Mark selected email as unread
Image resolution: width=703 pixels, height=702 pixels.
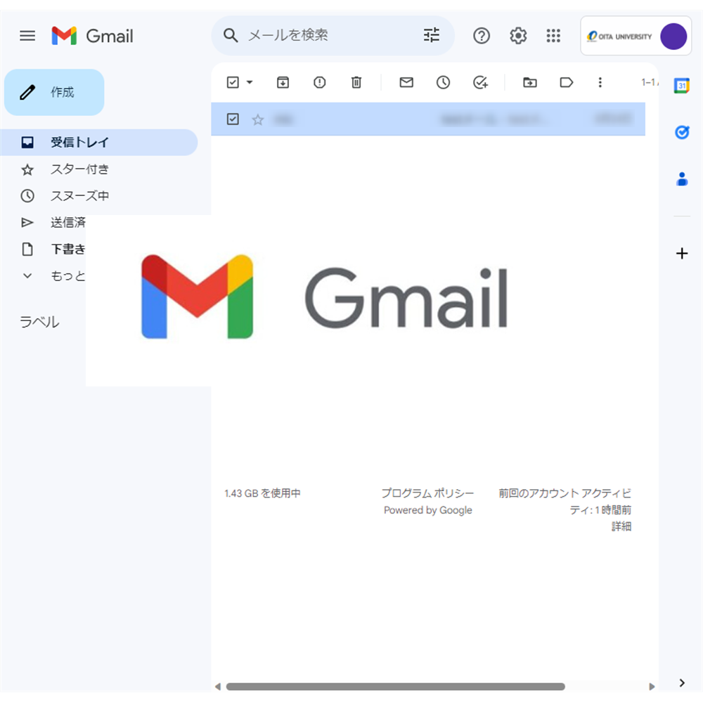(x=406, y=82)
